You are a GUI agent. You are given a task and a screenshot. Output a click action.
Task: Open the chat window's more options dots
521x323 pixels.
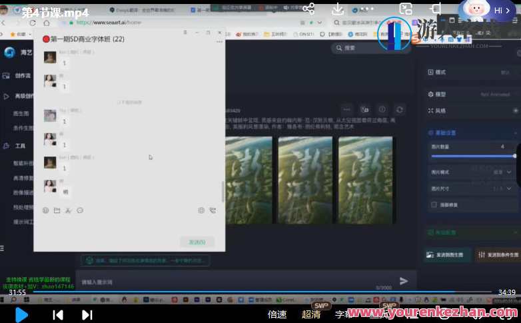219,42
